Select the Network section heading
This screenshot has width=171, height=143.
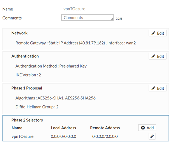pyautogui.click(x=19, y=33)
